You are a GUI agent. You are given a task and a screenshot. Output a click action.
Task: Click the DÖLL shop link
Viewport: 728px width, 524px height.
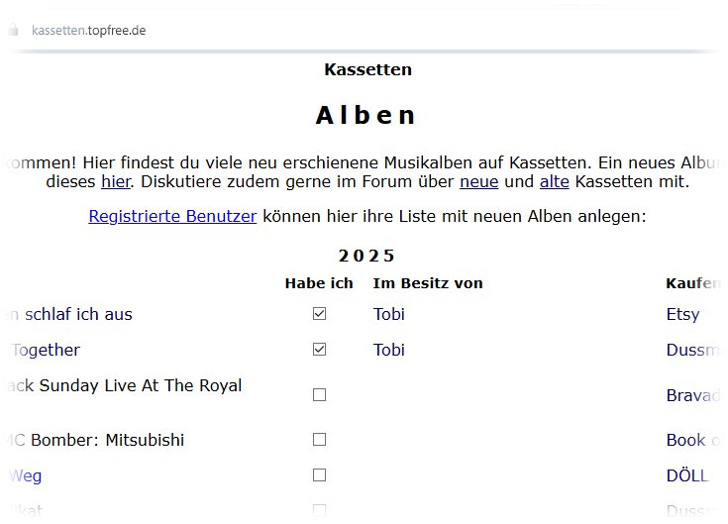(x=687, y=475)
